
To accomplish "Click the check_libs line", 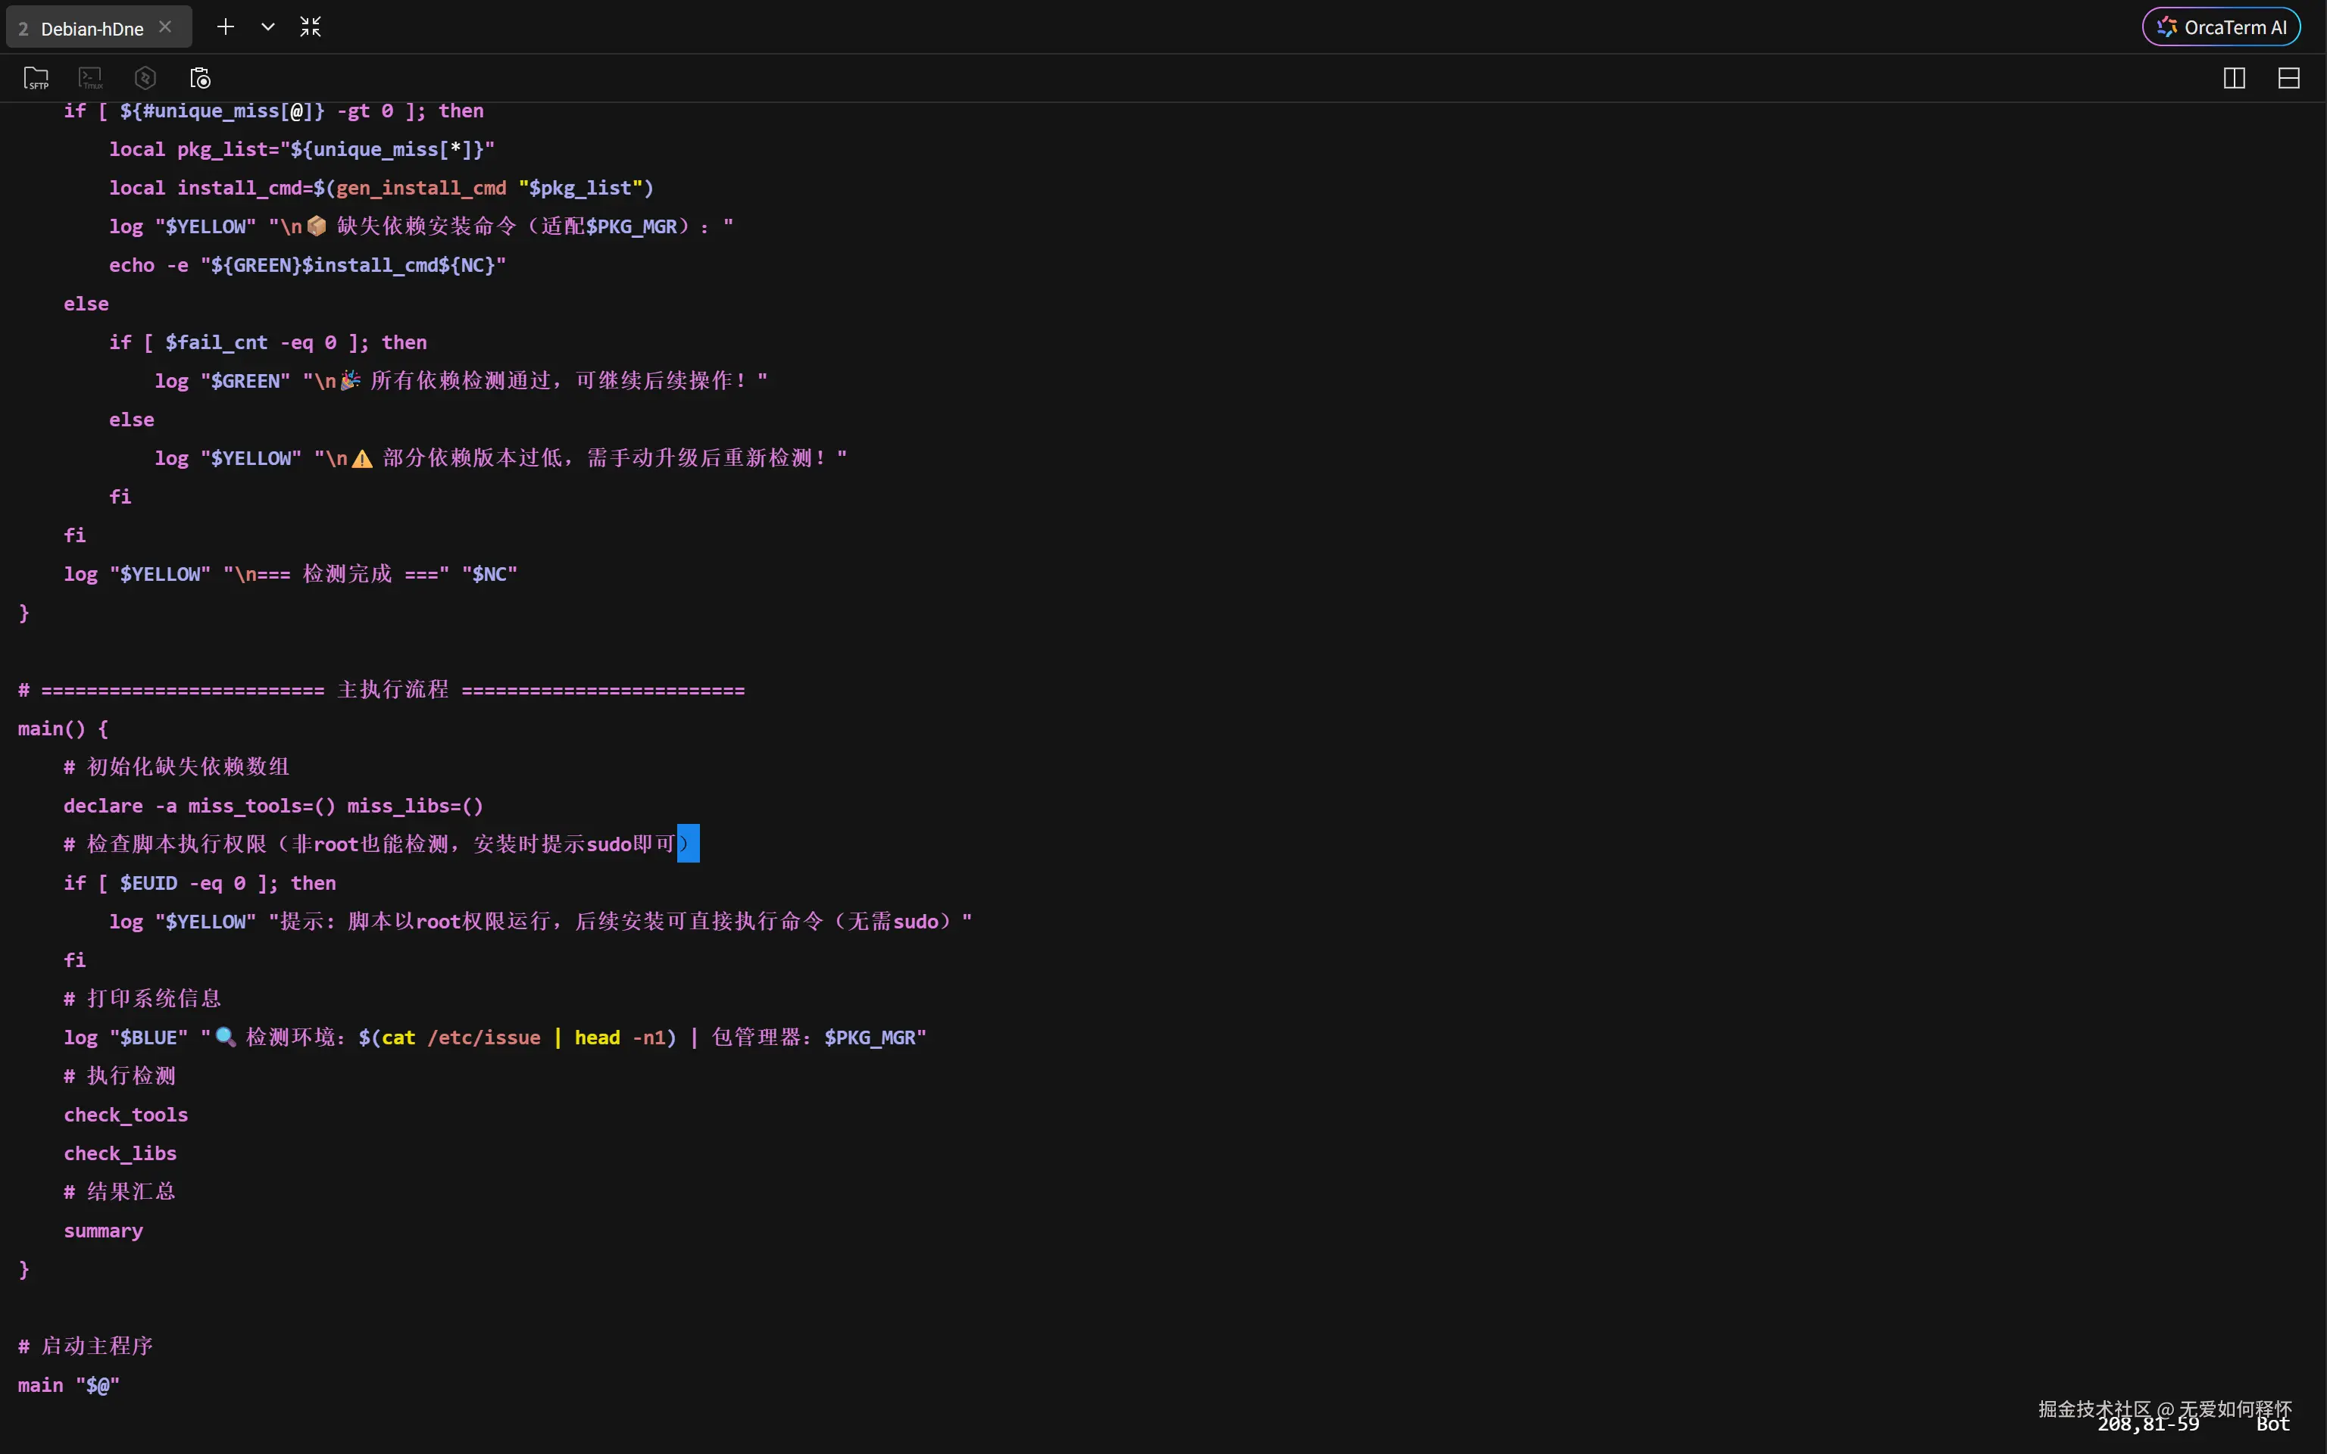I will 120,1153.
